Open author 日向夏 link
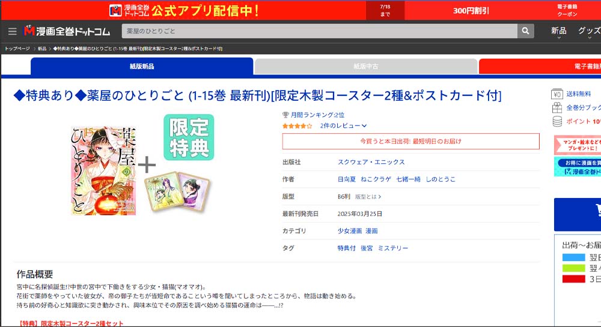Image resolution: width=601 pixels, height=327 pixels. click(347, 179)
